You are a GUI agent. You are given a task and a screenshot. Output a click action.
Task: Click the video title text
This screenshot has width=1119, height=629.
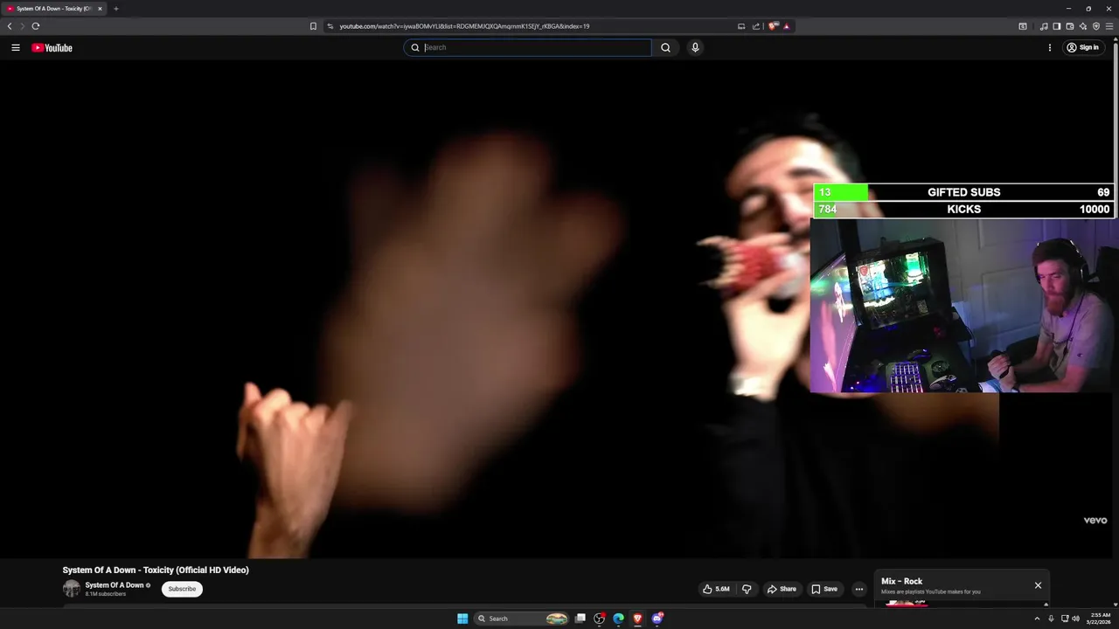(156, 570)
